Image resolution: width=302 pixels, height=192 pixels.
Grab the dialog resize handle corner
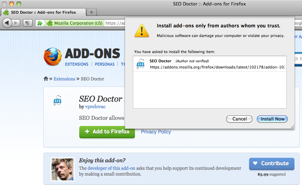point(292,127)
